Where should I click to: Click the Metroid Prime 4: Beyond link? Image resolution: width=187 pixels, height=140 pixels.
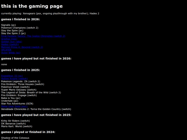pos(22,47)
